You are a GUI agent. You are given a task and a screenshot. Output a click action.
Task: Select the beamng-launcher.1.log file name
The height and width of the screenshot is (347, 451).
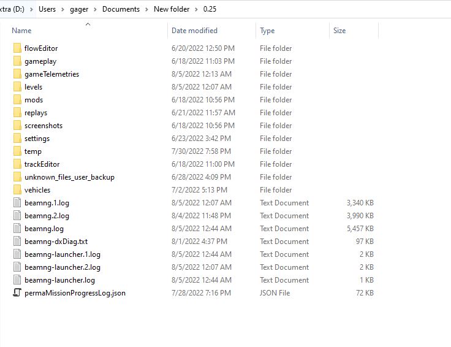pos(63,254)
